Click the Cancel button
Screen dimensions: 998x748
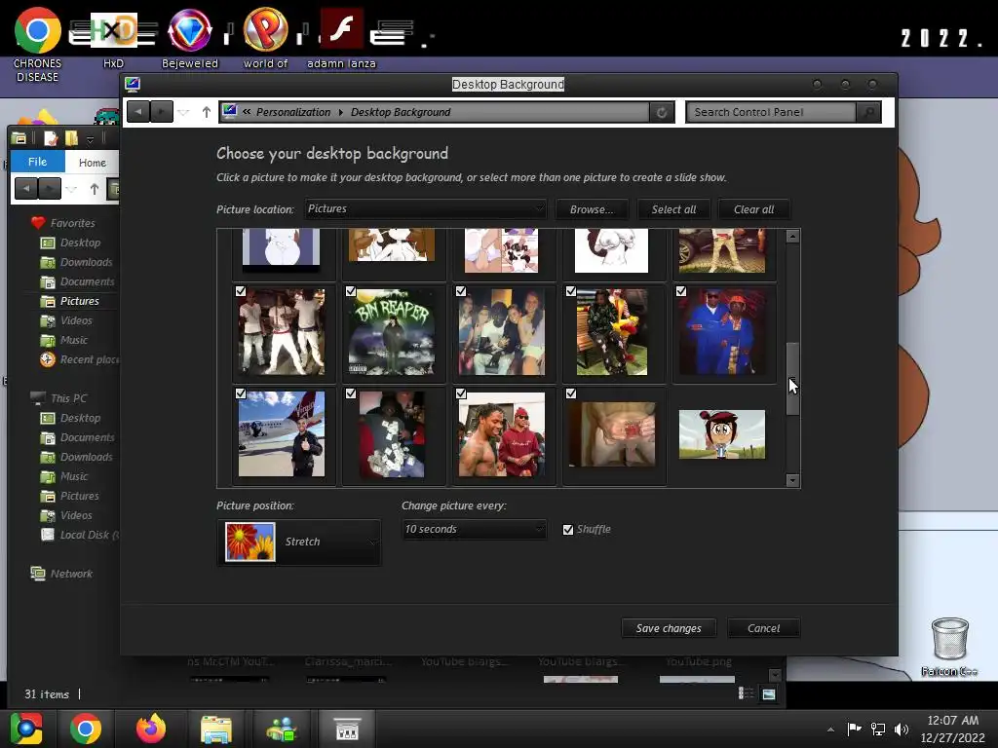[x=763, y=628]
